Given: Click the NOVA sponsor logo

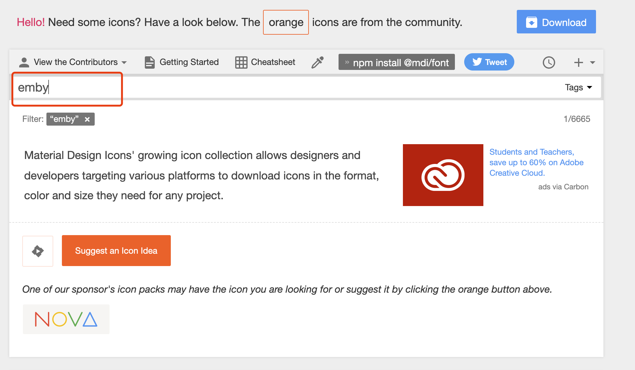Looking at the screenshot, I should tap(66, 319).
